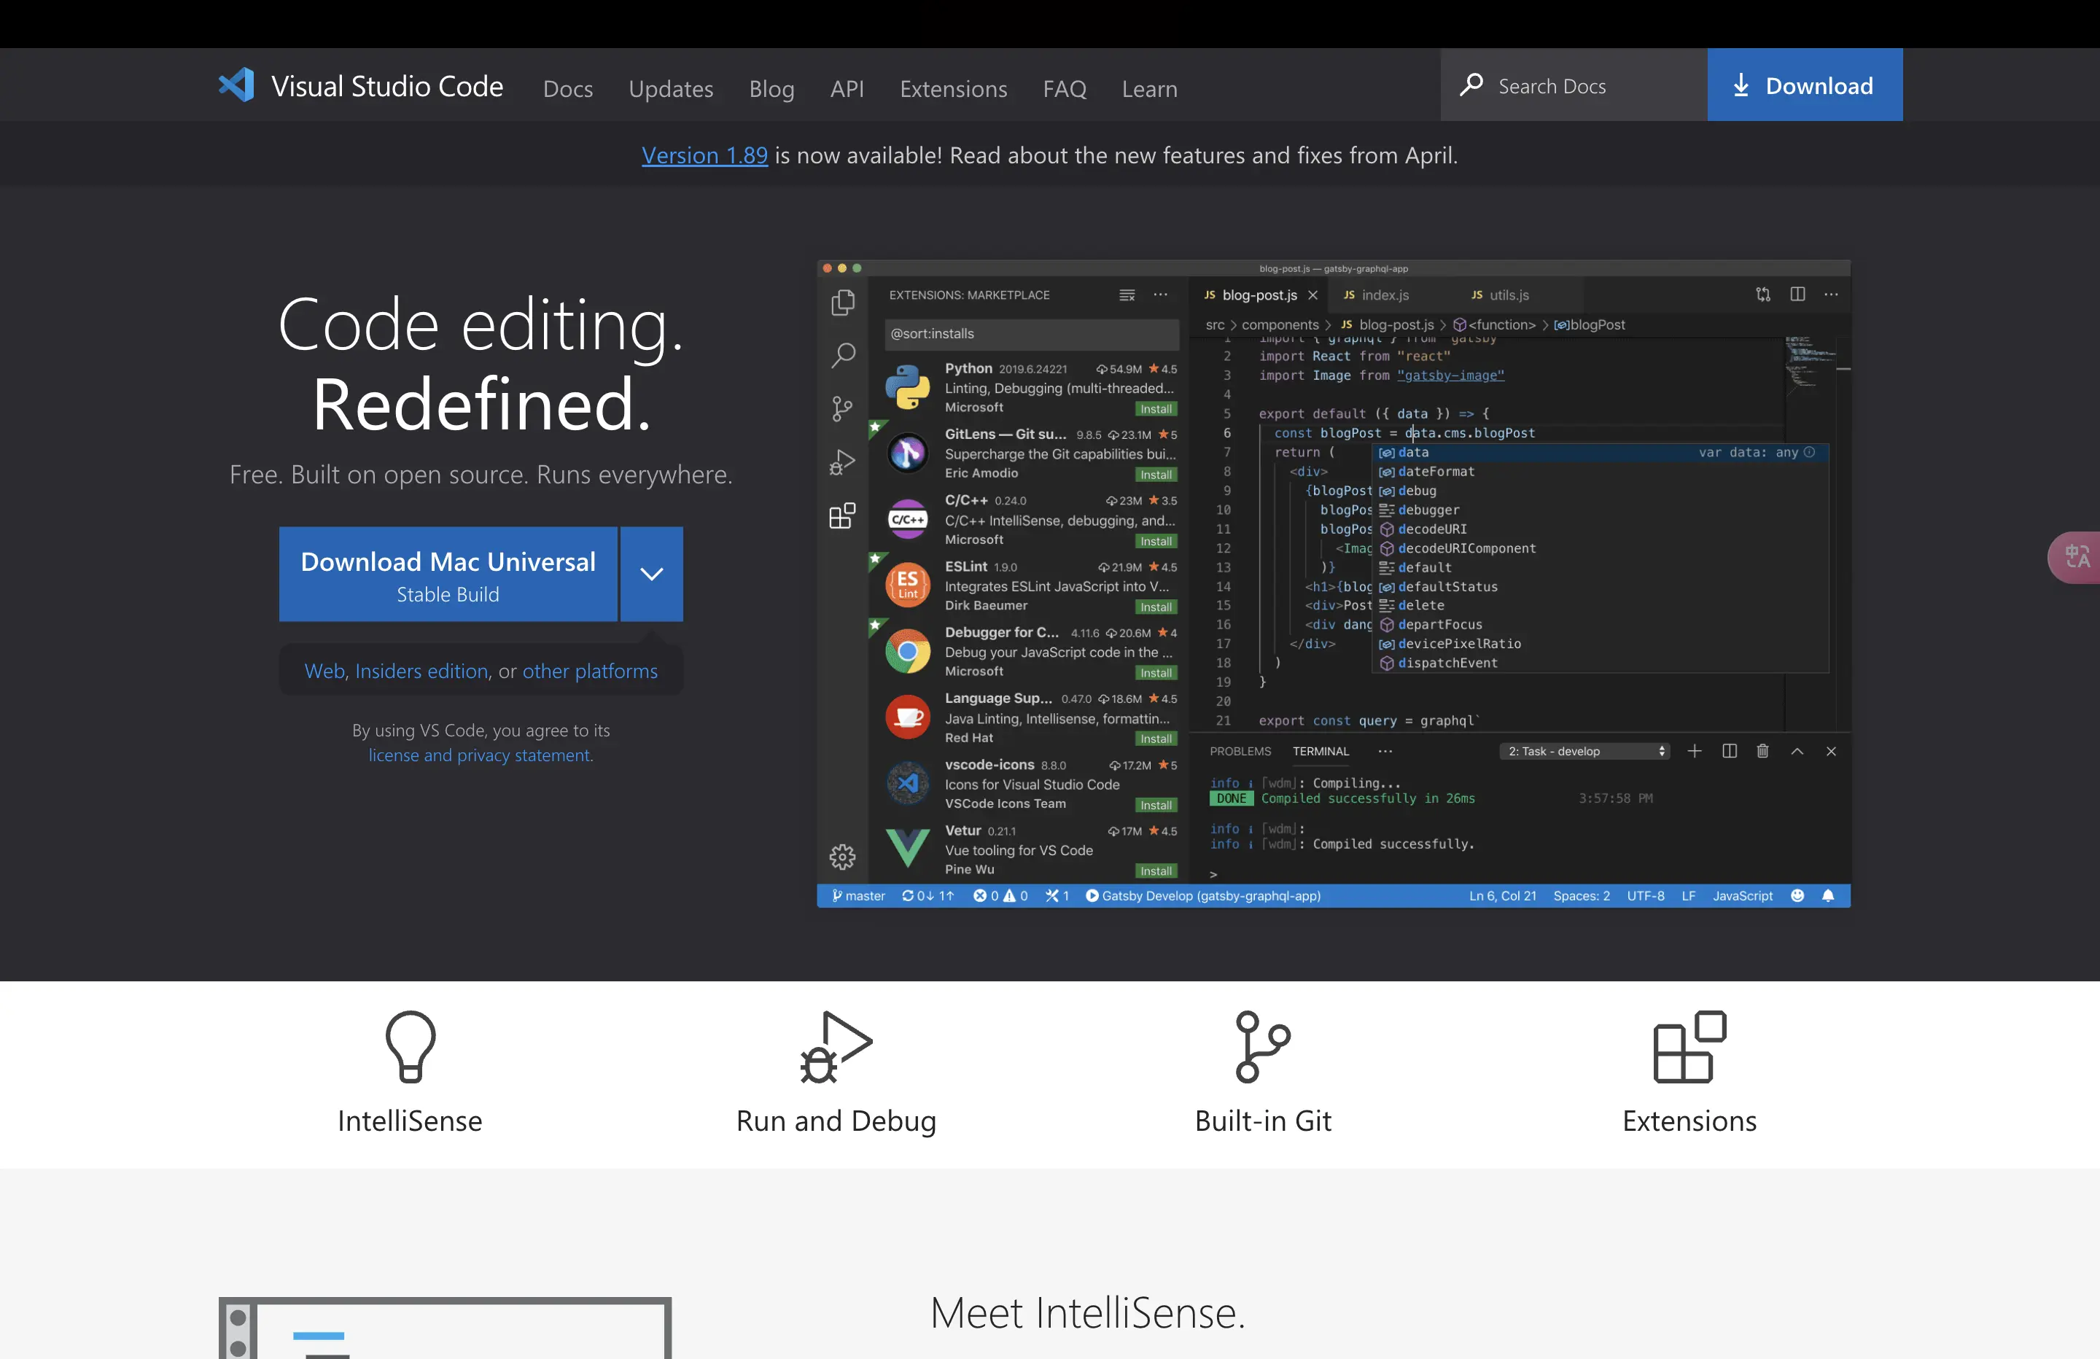Click the ESLint extension logo
This screenshot has width=2100, height=1359.
point(907,585)
